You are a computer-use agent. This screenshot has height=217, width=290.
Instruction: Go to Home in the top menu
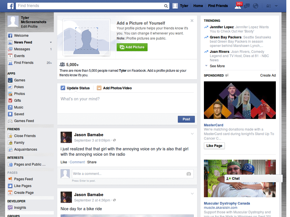[198, 6]
